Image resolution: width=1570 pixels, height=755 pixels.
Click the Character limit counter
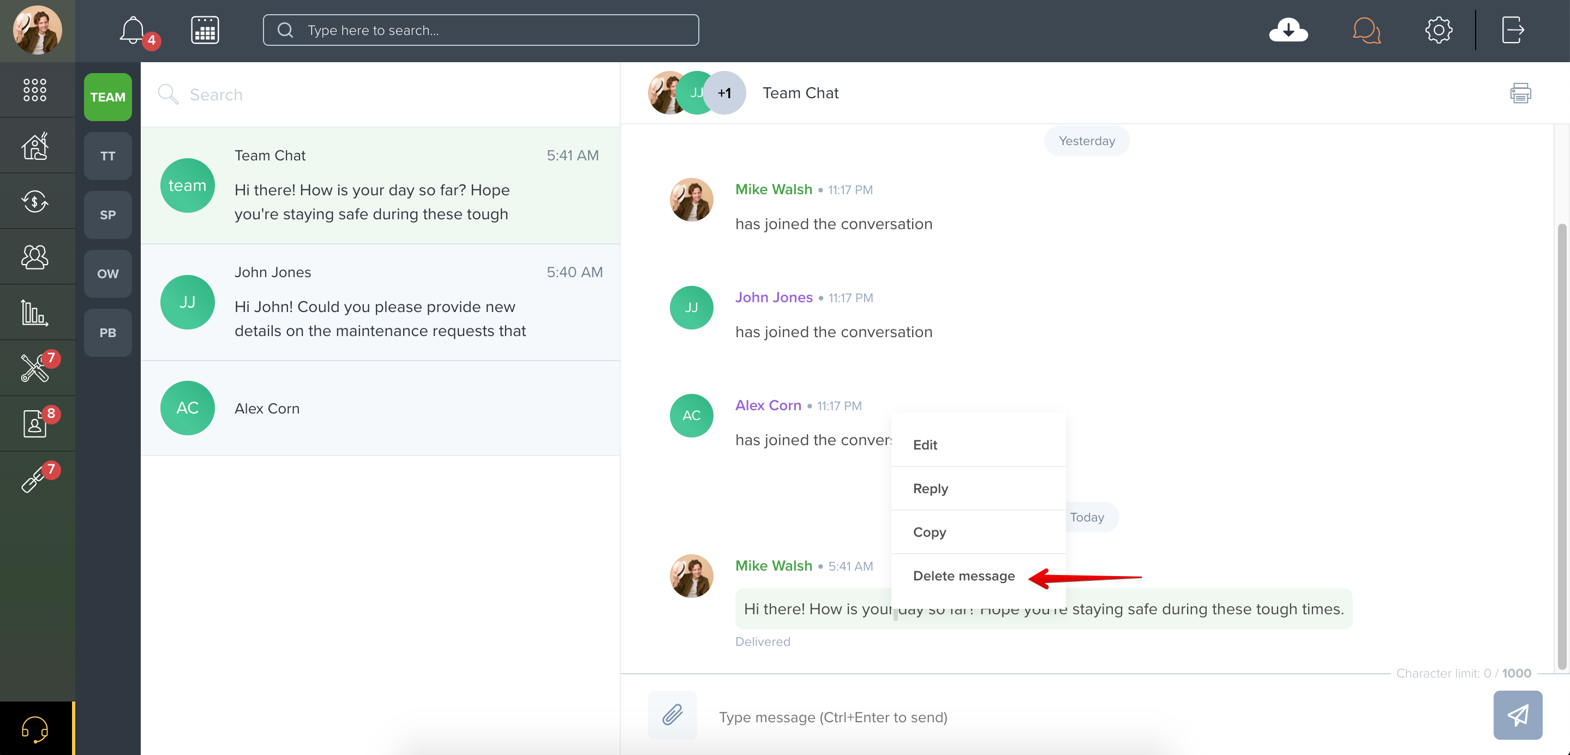[x=1463, y=673]
